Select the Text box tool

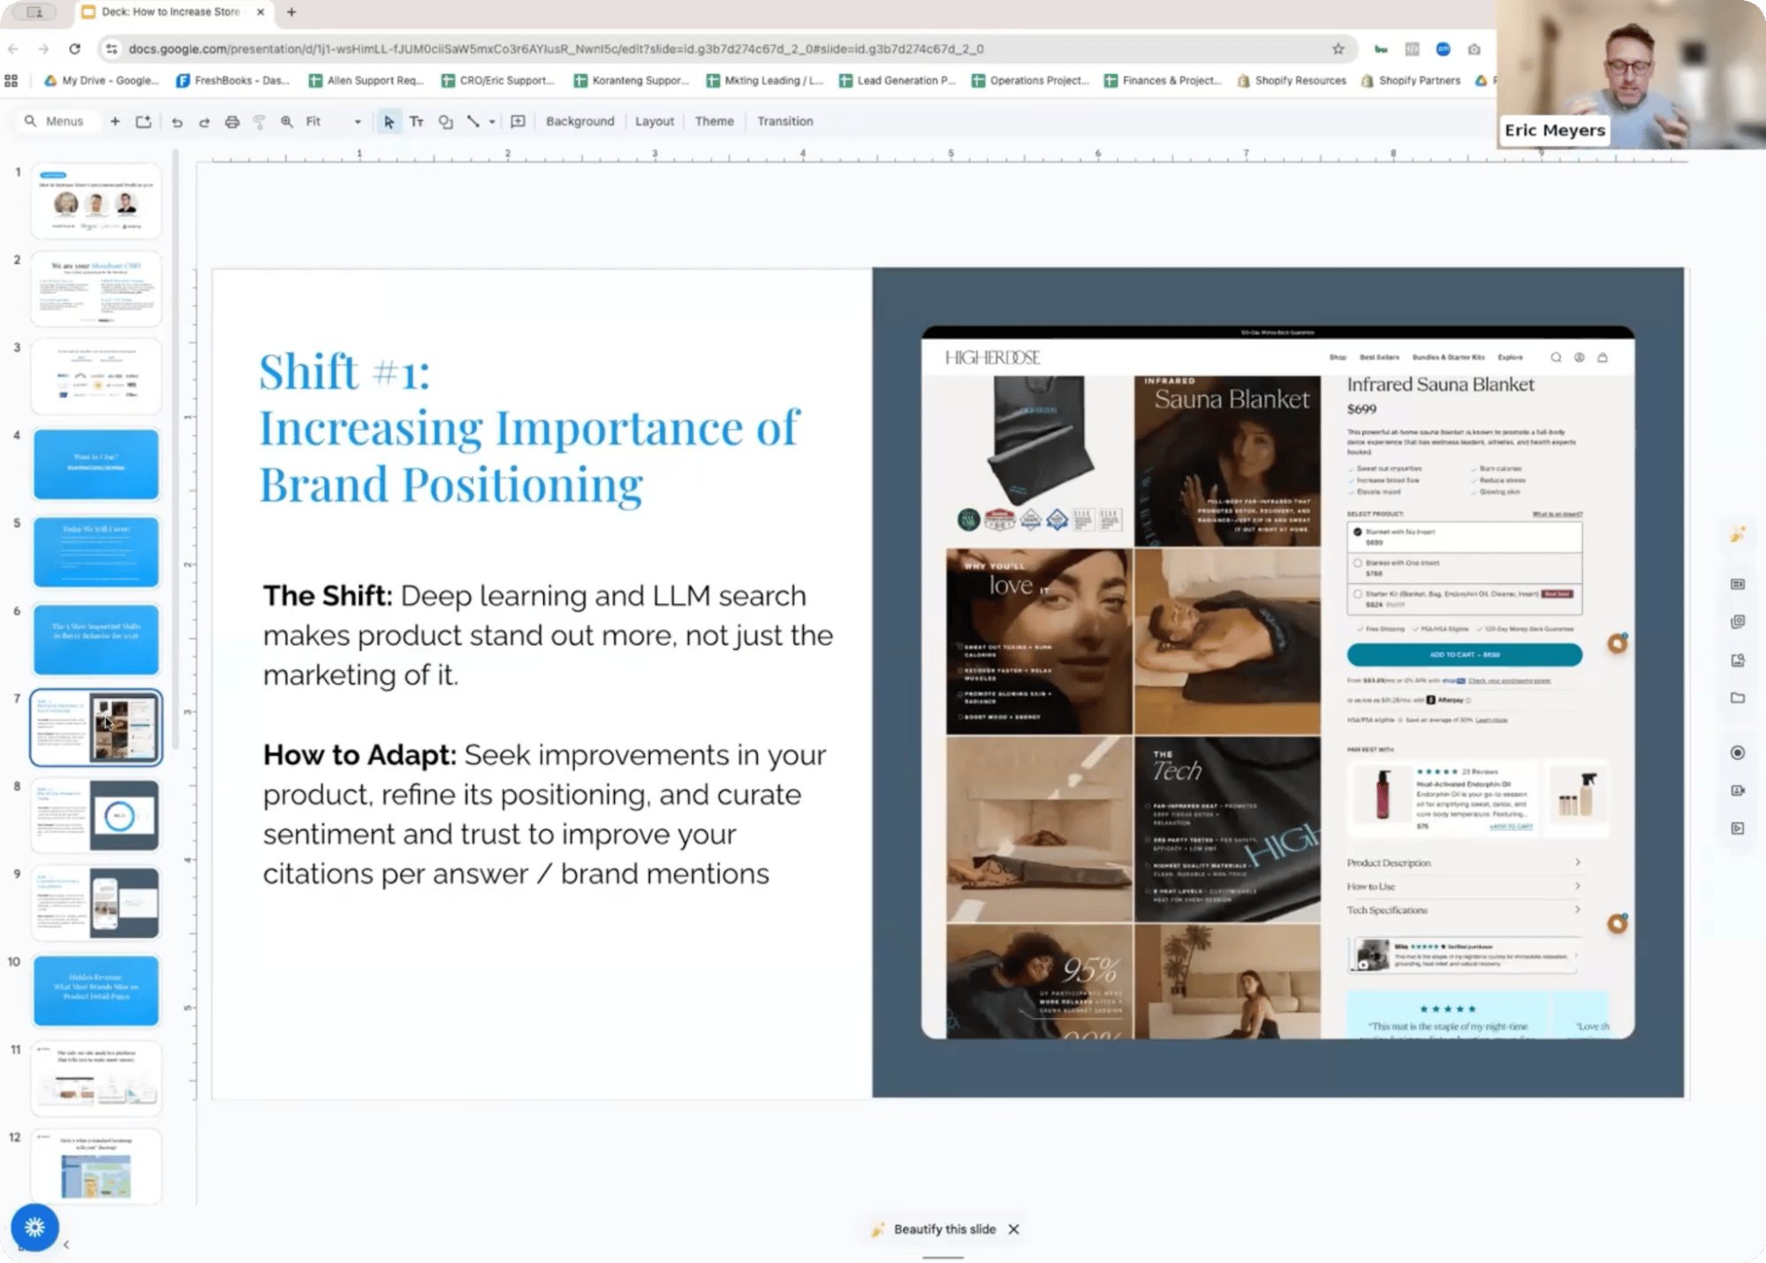click(416, 122)
